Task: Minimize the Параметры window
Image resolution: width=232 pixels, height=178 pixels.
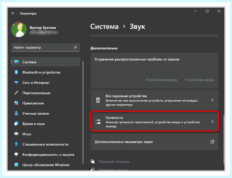Action: pos(195,11)
